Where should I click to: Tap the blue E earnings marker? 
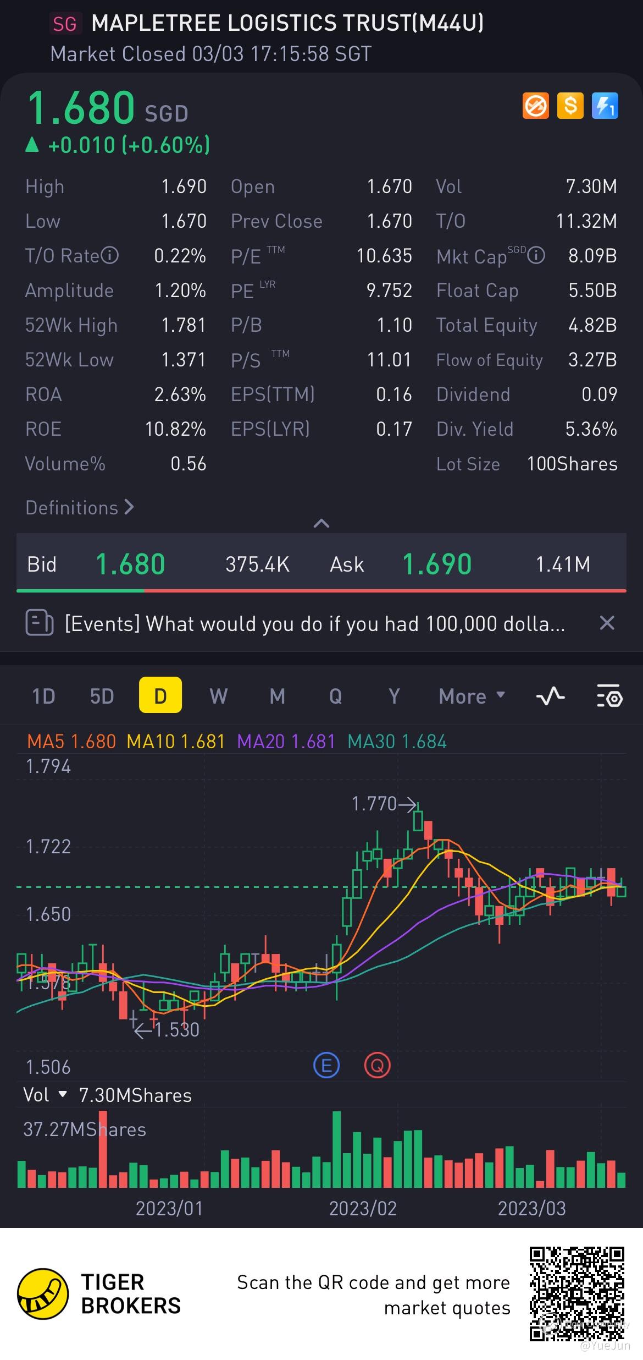coord(326,1065)
